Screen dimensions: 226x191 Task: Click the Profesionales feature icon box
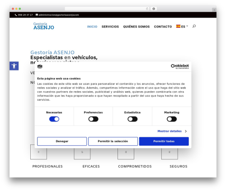coord(38,152)
